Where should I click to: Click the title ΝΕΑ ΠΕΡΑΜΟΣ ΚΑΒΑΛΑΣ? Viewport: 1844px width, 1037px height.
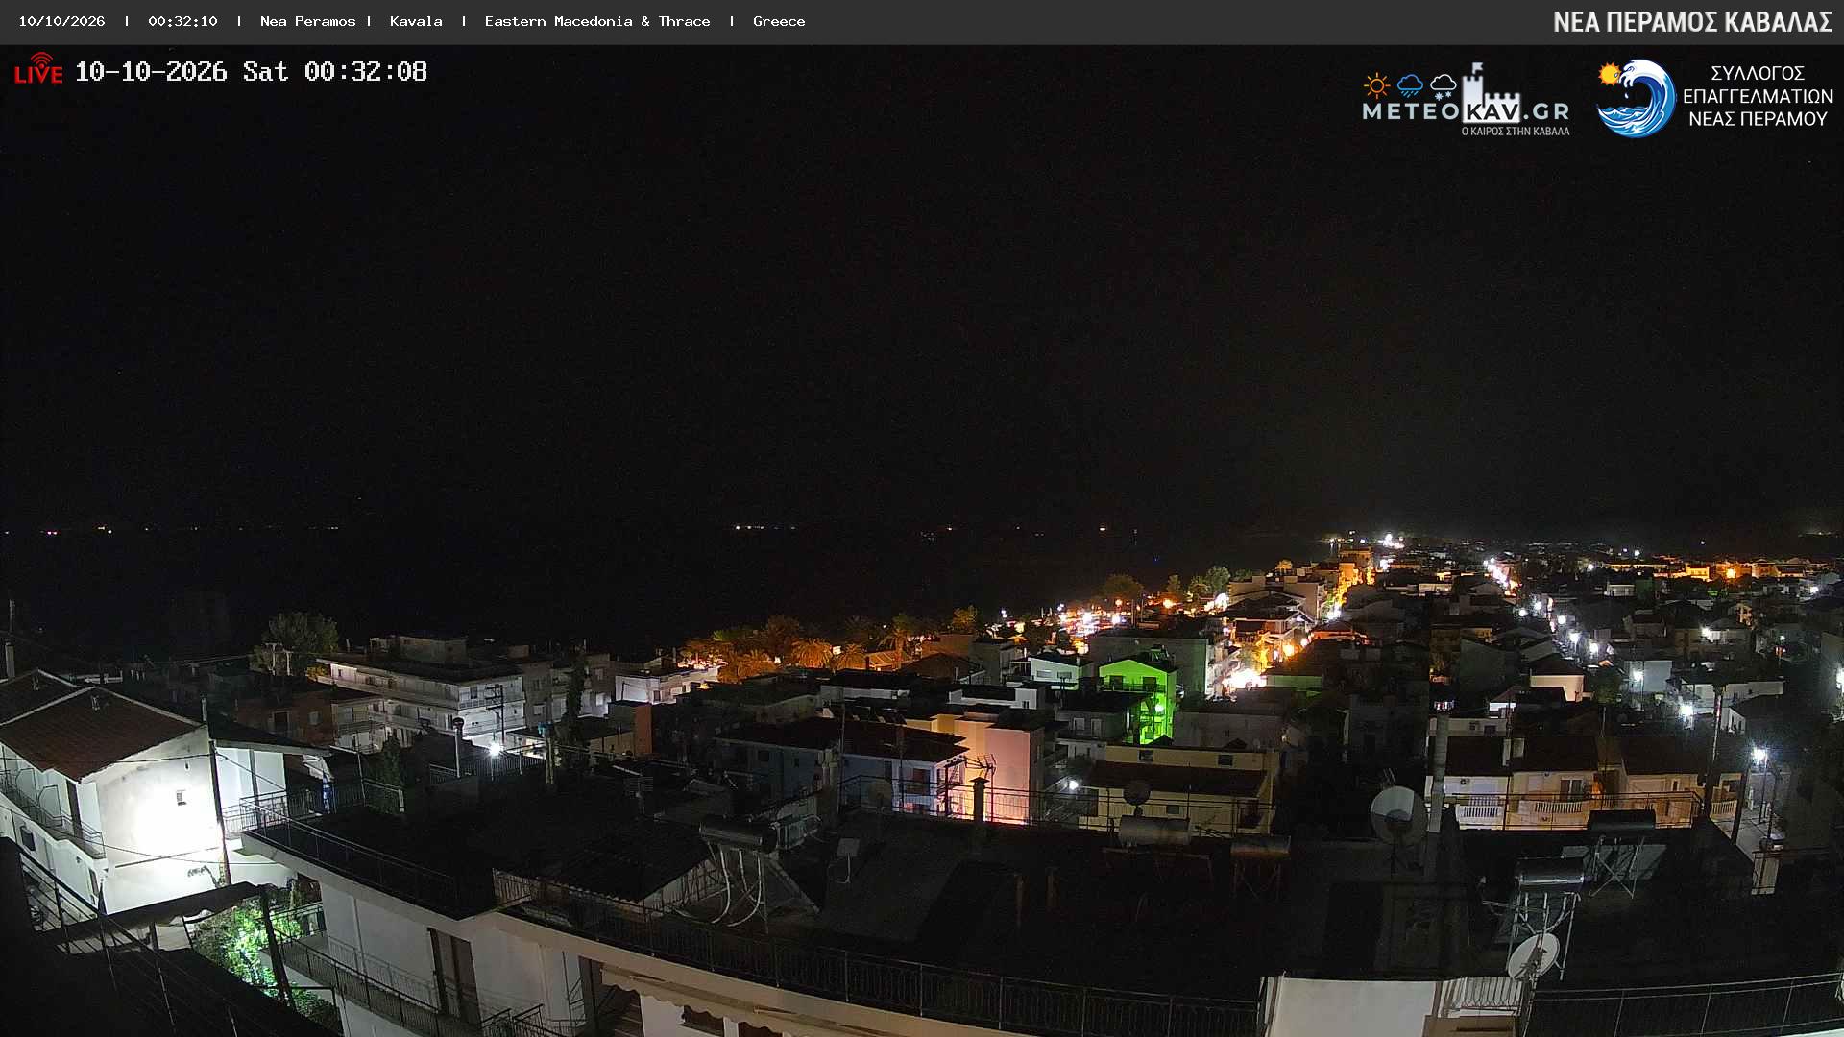[1692, 22]
